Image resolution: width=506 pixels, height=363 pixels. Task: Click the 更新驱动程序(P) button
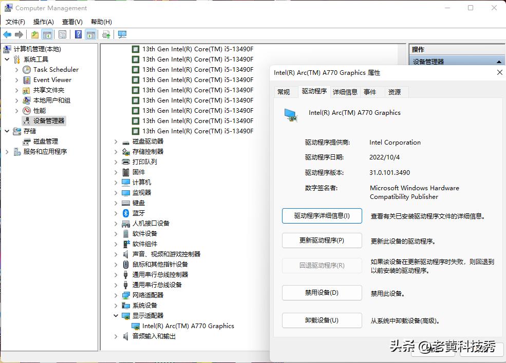322,240
